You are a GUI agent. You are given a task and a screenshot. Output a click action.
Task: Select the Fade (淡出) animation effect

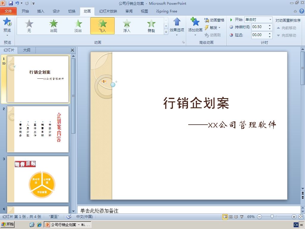(x=78, y=26)
